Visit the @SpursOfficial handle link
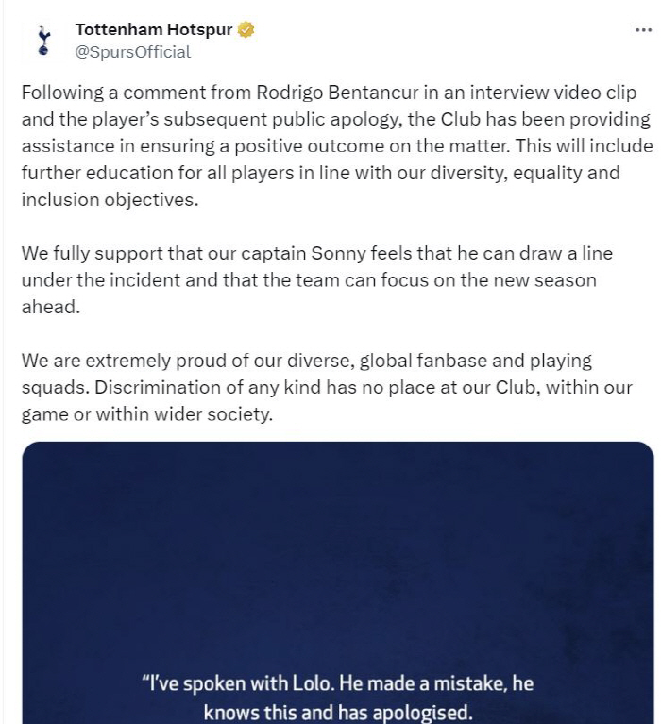 pyautogui.click(x=132, y=52)
